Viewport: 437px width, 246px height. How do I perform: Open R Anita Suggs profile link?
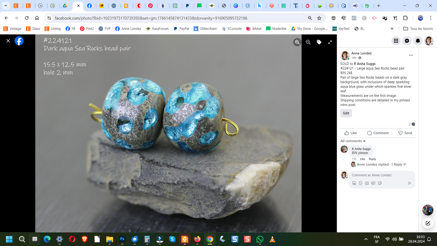click(365, 64)
